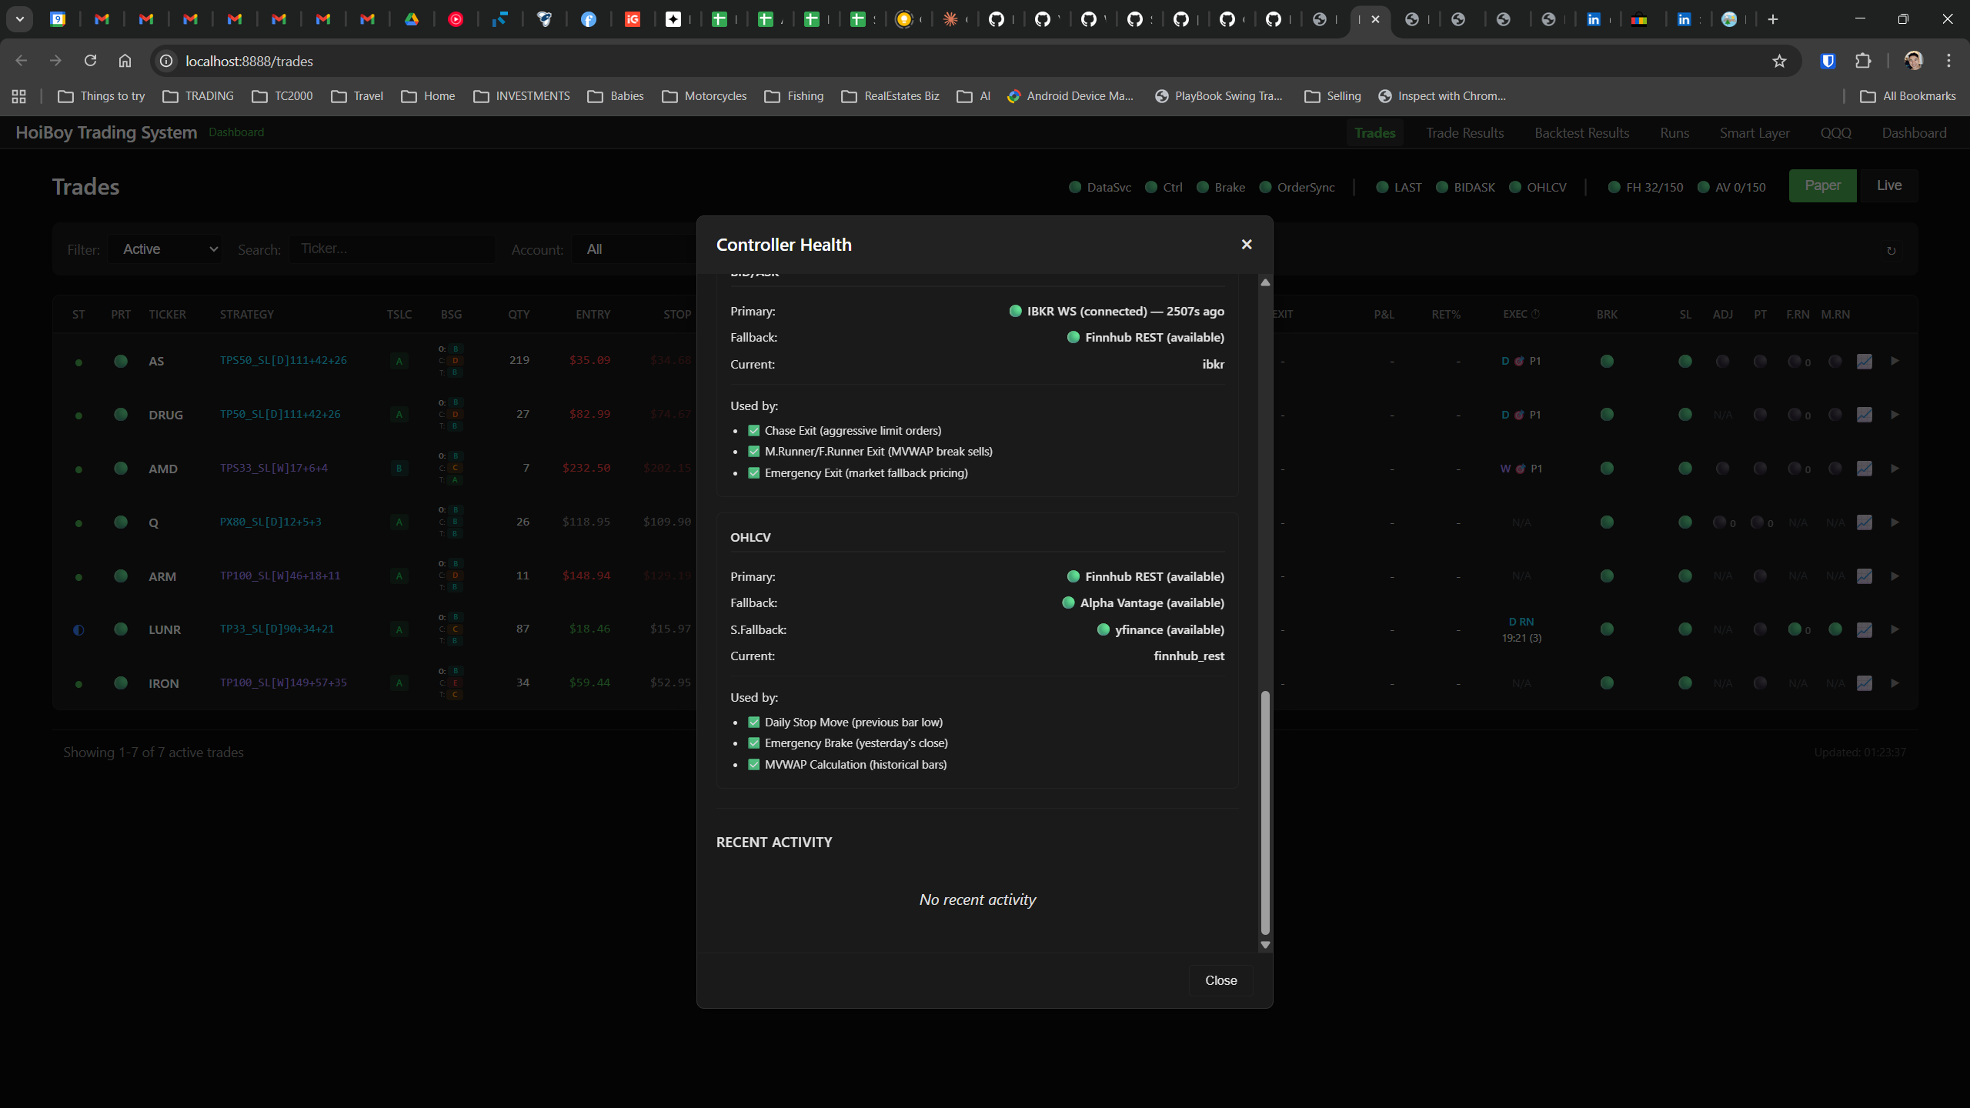Open the Trades navigation tab

[x=1374, y=133]
